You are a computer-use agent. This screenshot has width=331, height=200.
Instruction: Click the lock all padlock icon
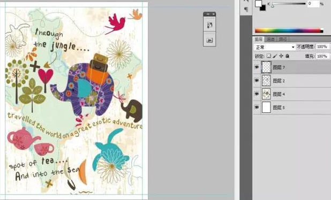coord(287,56)
